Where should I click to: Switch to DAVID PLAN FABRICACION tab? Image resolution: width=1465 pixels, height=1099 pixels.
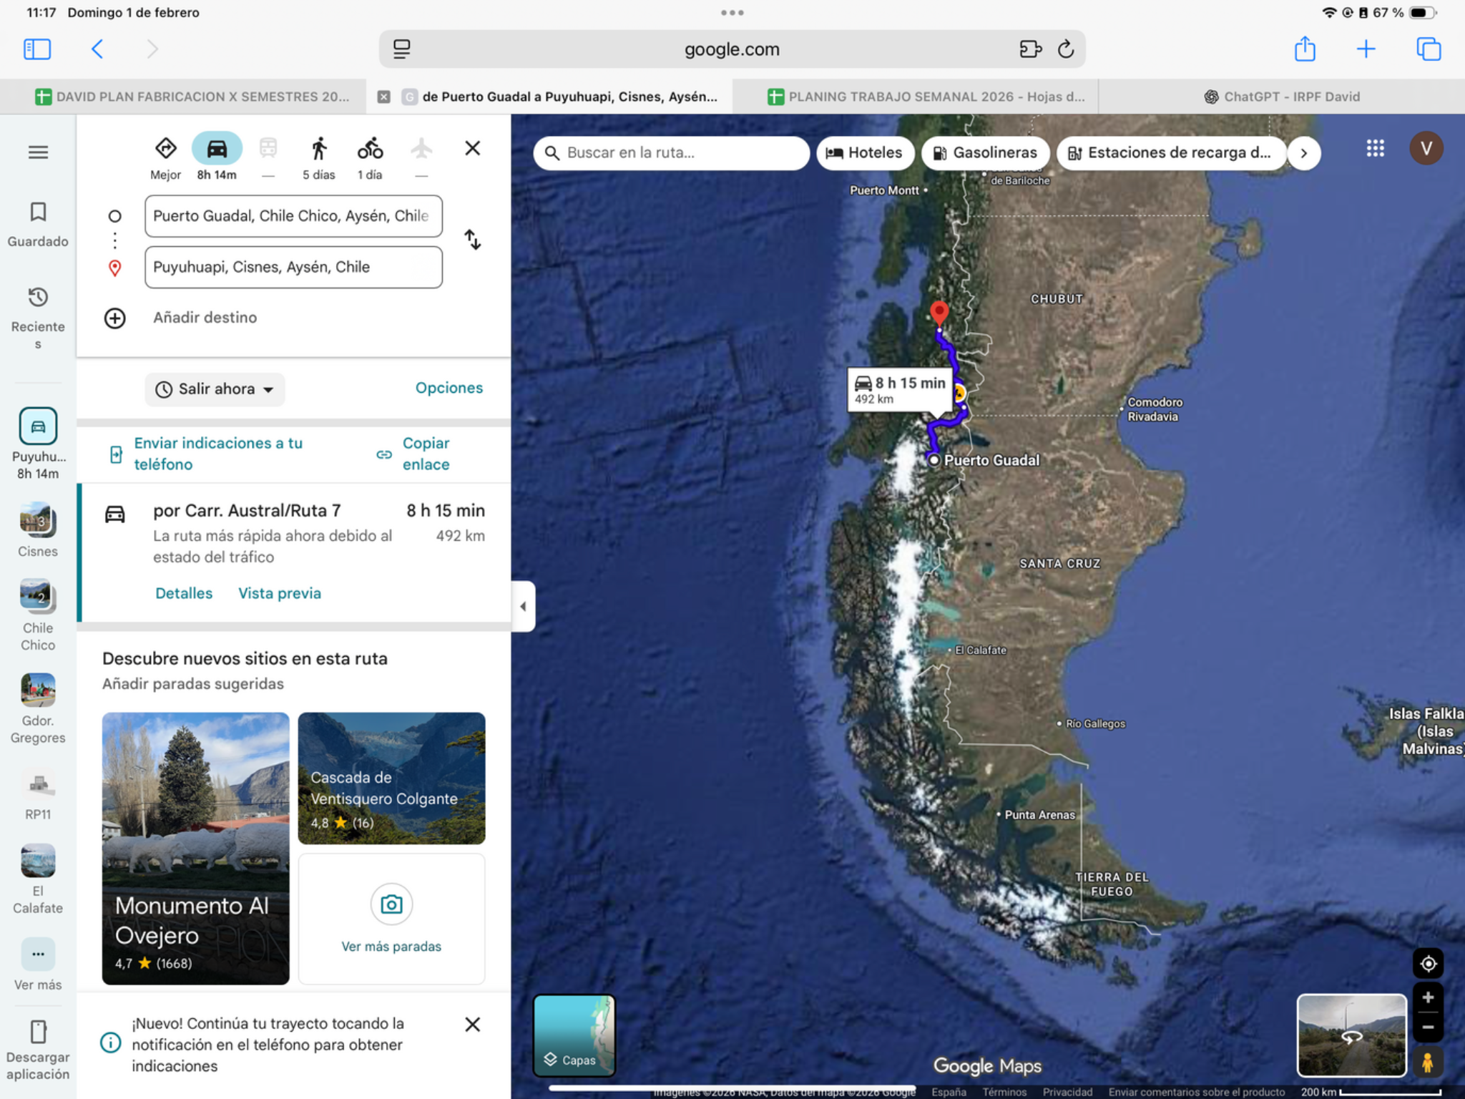192,97
